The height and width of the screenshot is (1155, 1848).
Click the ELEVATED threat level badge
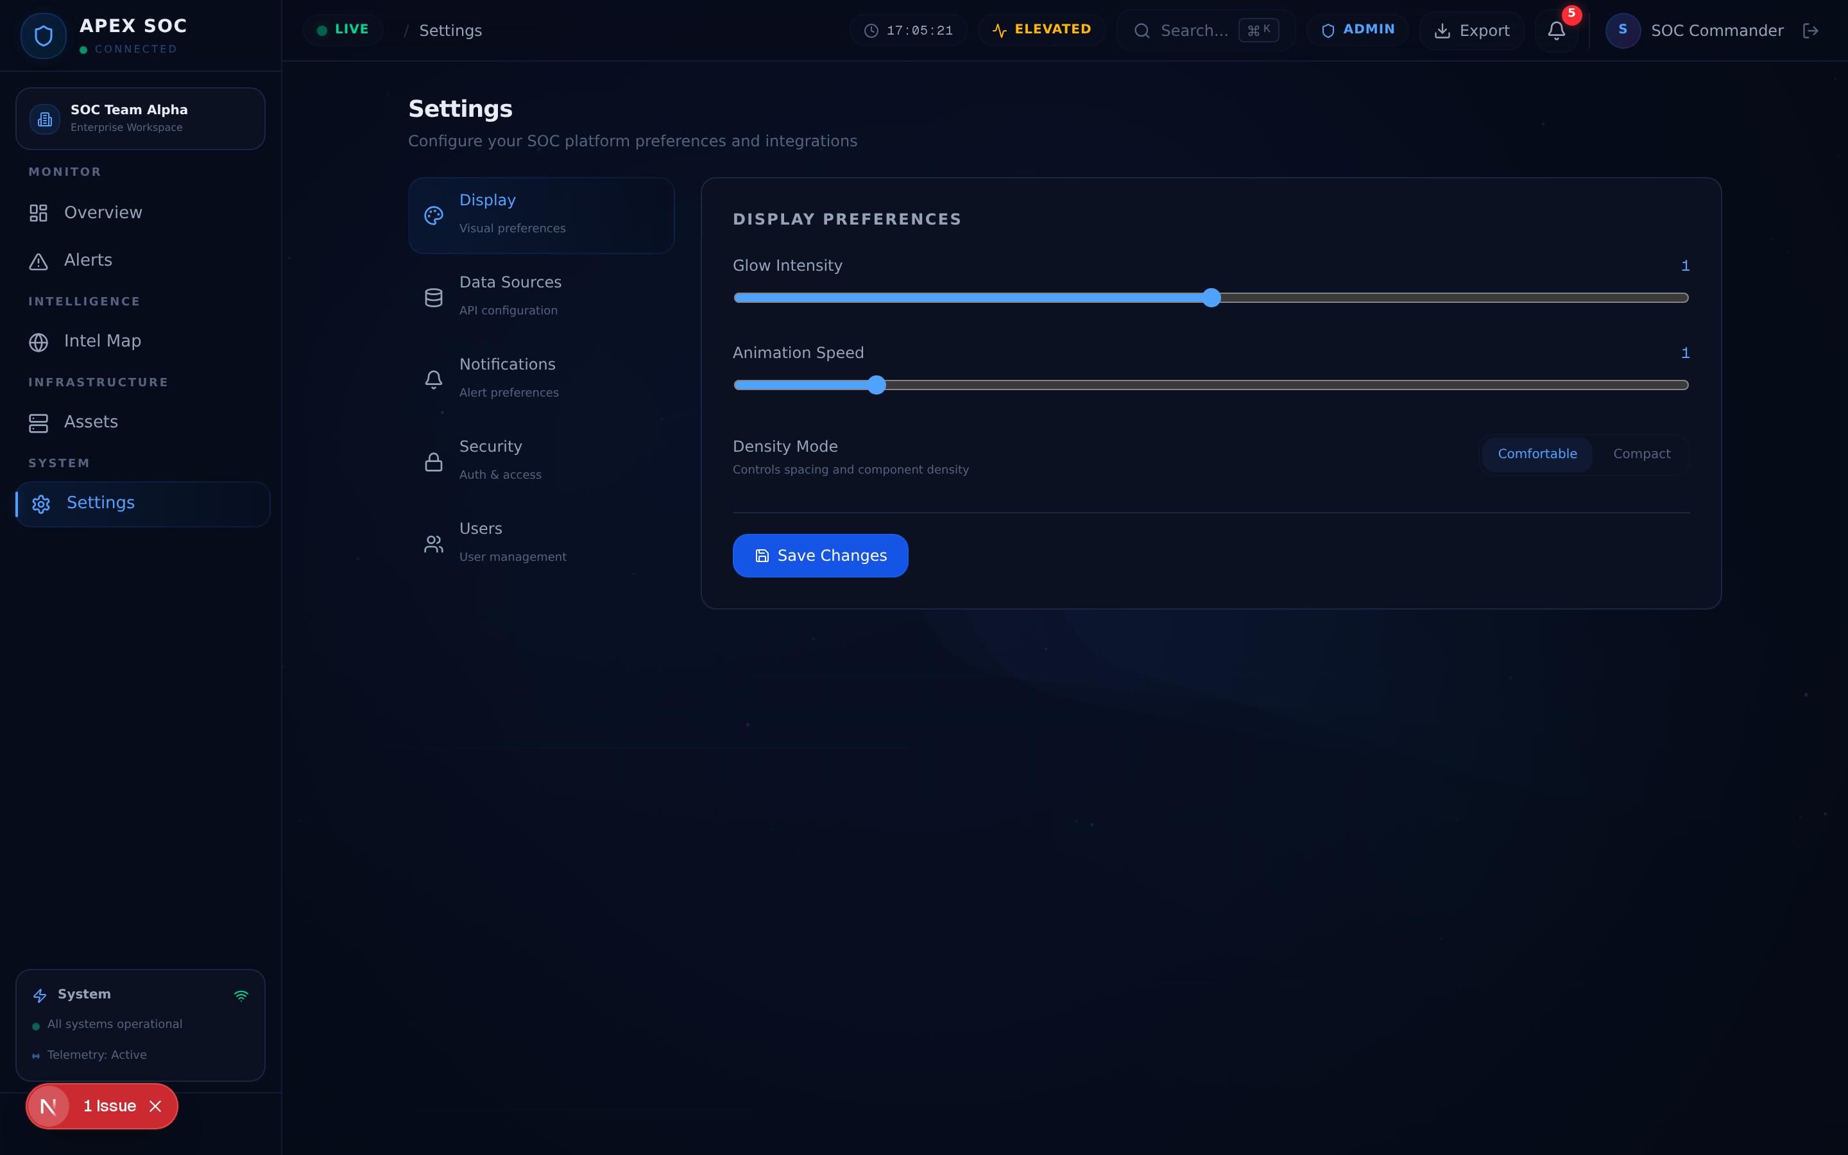coord(1041,30)
